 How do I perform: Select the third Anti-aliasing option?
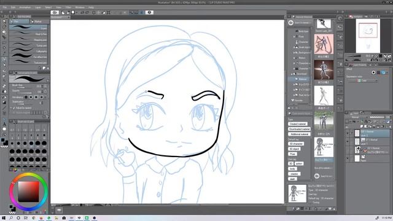[36, 97]
